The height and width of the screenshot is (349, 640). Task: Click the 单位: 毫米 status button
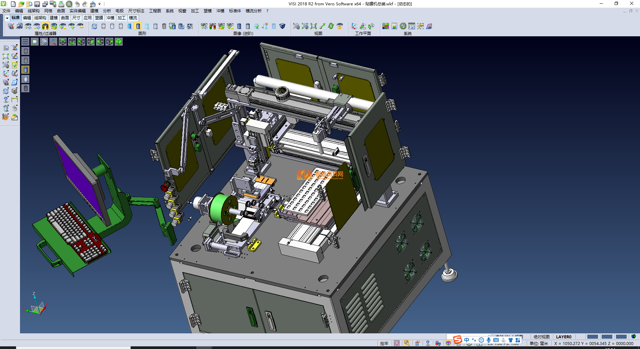pyautogui.click(x=539, y=343)
